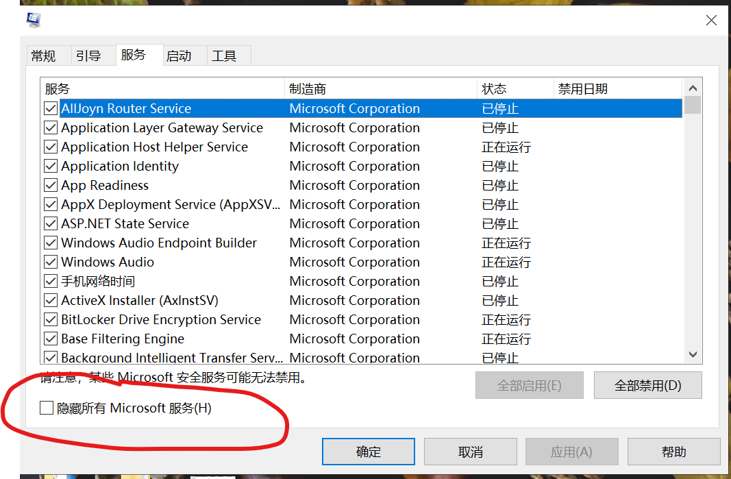
Task: Toggle the 手机网络时间 service checkbox
Action: click(x=51, y=281)
